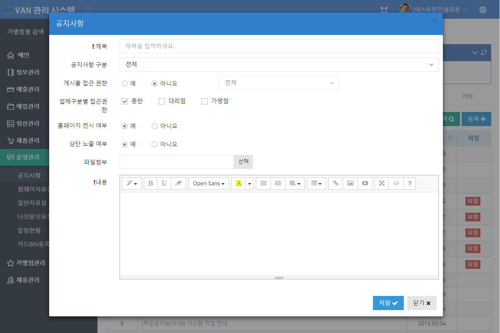This screenshot has width=500, height=333.
Task: Insert an ordered numbered list
Action: point(263,184)
